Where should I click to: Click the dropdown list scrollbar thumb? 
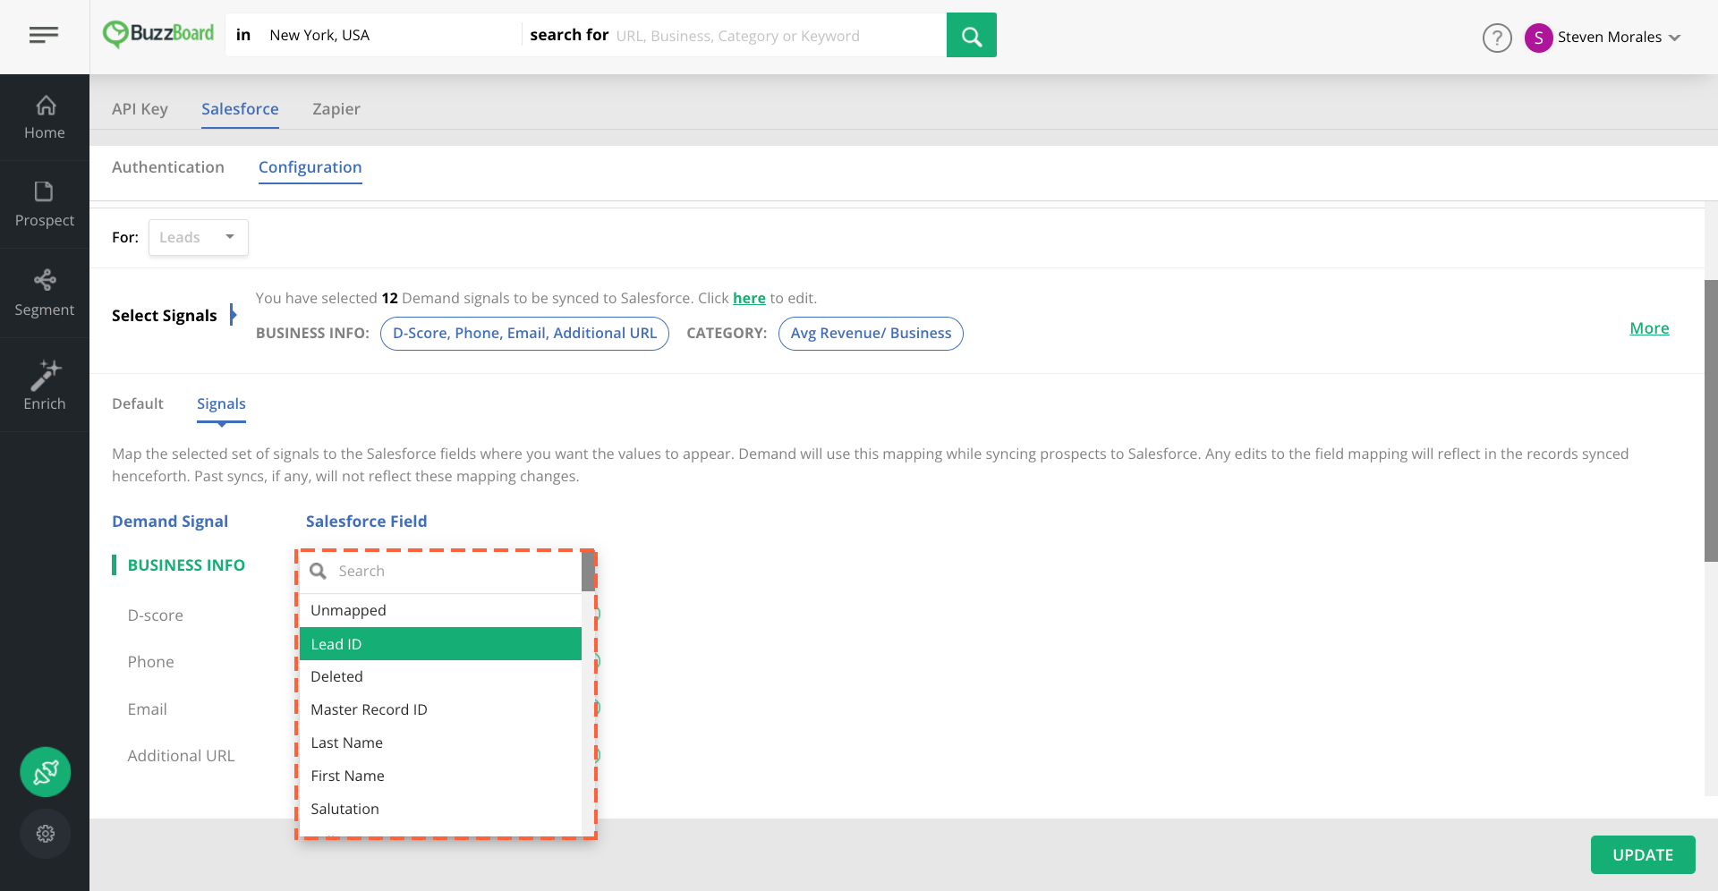tap(588, 572)
